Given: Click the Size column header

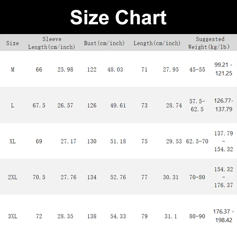Looking at the screenshot, I should click(x=12, y=43).
